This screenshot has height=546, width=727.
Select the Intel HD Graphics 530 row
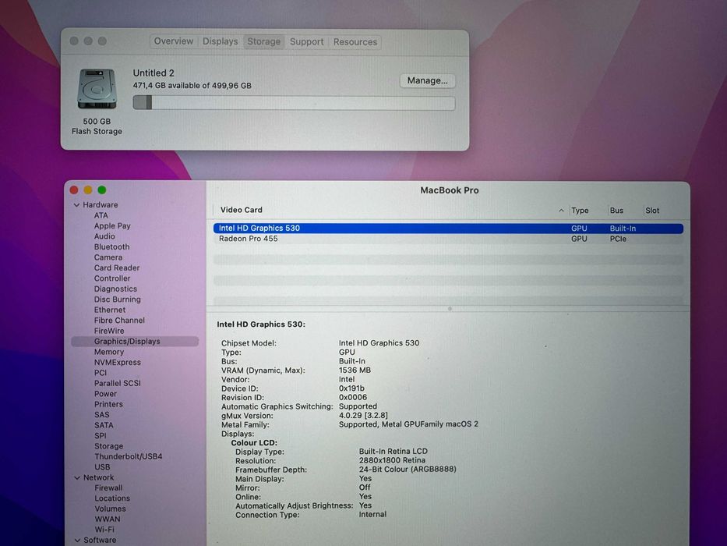pyautogui.click(x=448, y=229)
